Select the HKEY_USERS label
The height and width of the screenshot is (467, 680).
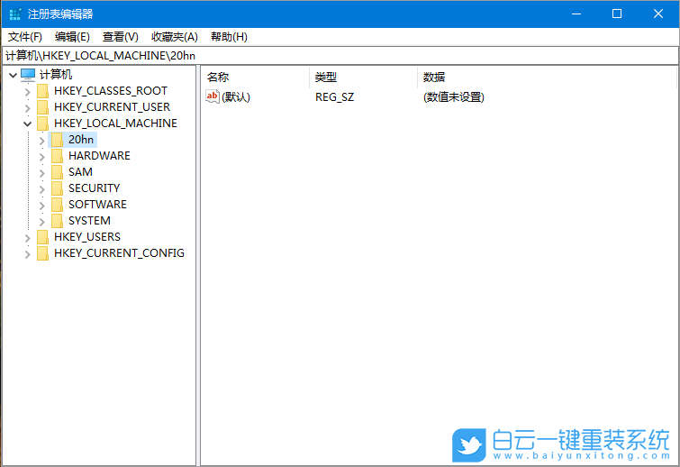87,236
